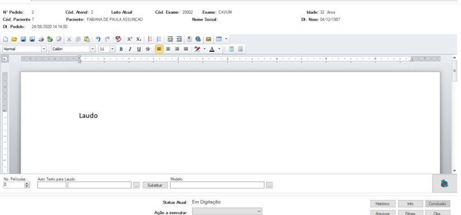Insert a hyperlink with the globe icon

pyautogui.click(x=198, y=39)
